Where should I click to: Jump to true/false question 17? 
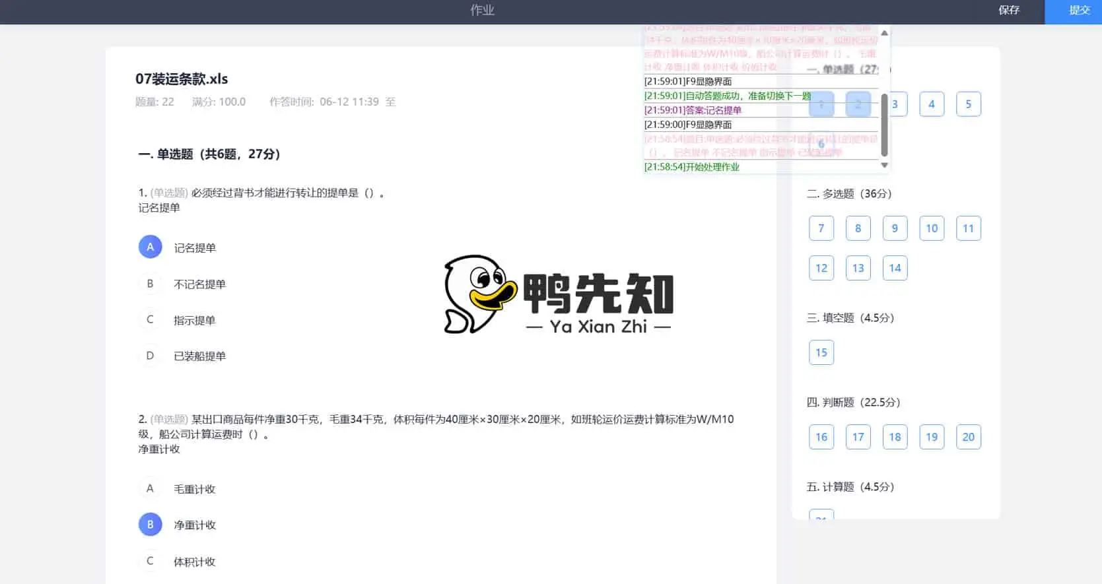[858, 437]
